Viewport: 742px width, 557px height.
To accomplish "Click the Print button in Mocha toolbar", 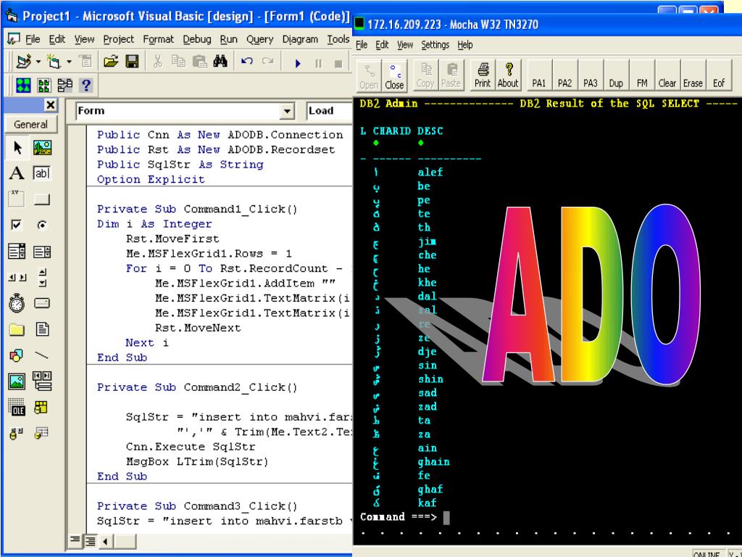I will tap(483, 75).
